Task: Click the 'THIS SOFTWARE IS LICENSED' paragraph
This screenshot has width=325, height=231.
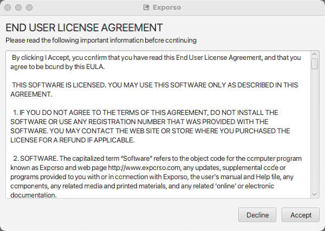Action: 155,90
